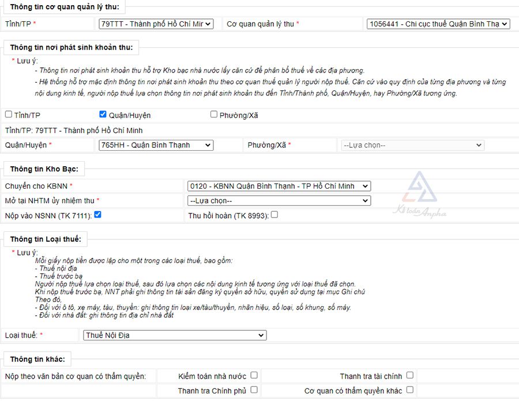
Task: Select the Kiểm toán nhà nước checkbox
Action: click(x=254, y=376)
